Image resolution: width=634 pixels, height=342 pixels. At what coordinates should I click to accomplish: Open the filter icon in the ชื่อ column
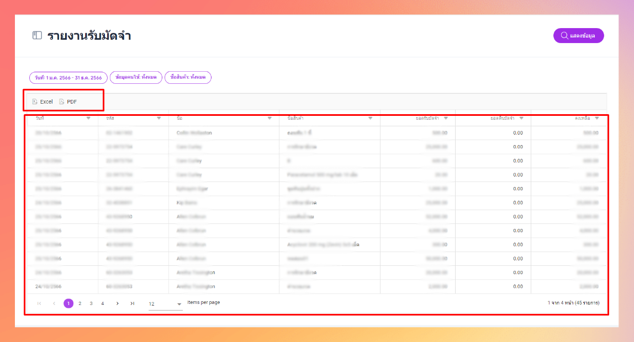[x=270, y=118]
